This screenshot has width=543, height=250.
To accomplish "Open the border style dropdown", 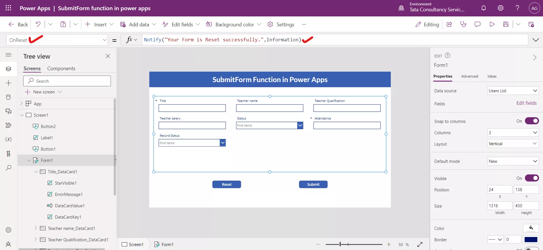I will tap(495, 239).
